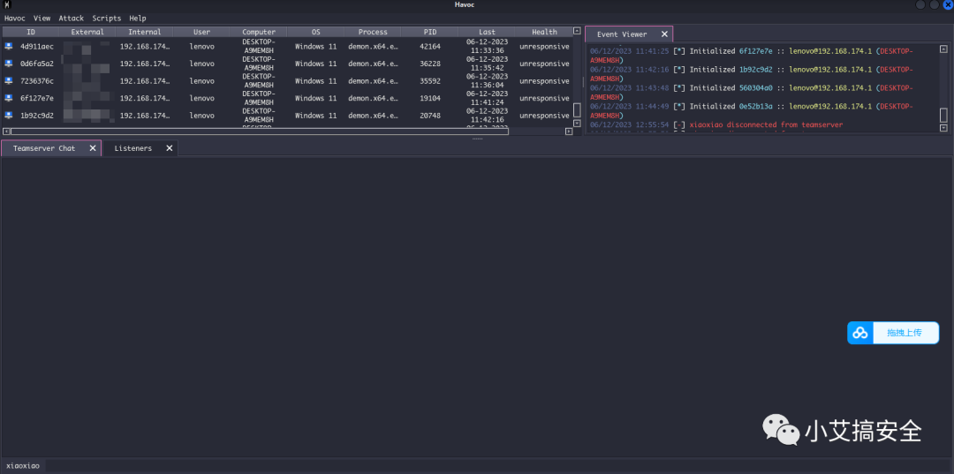Click the Last timestamp 11:41:24 cell
The height and width of the screenshot is (474, 954).
(487, 98)
